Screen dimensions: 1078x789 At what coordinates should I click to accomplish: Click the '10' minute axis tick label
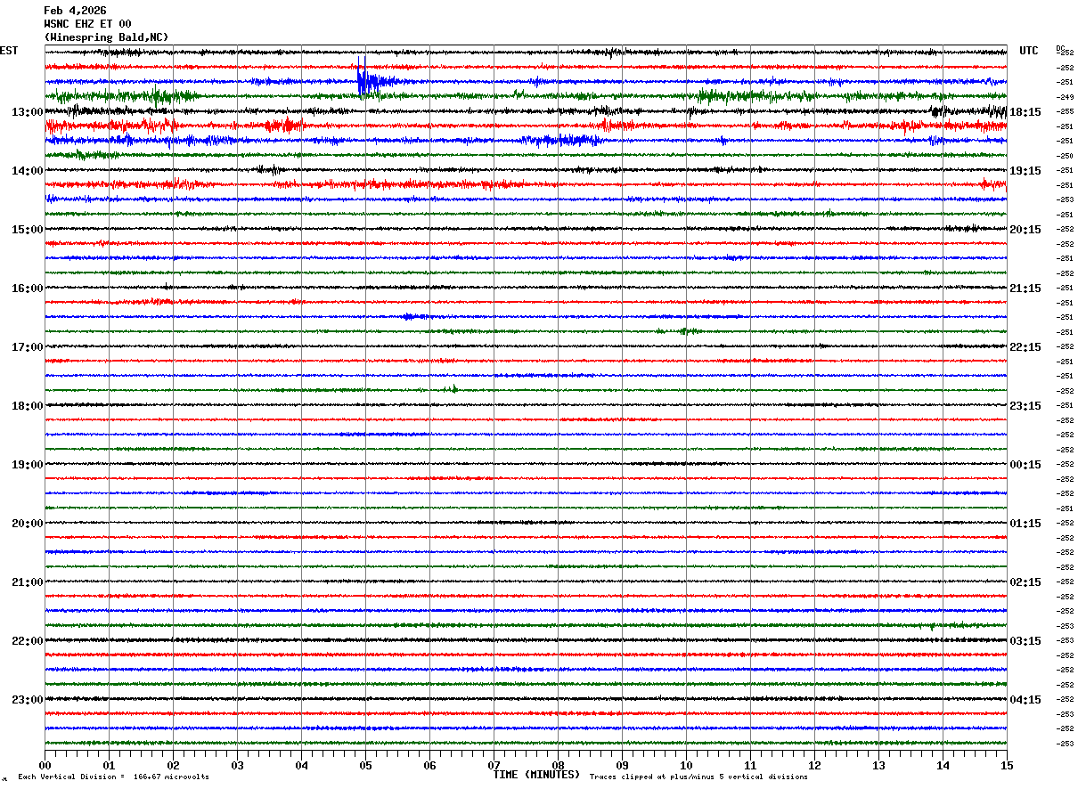click(687, 765)
